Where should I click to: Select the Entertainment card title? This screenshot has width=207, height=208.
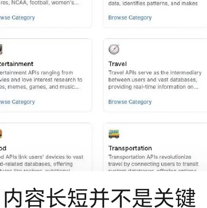click(x=16, y=64)
